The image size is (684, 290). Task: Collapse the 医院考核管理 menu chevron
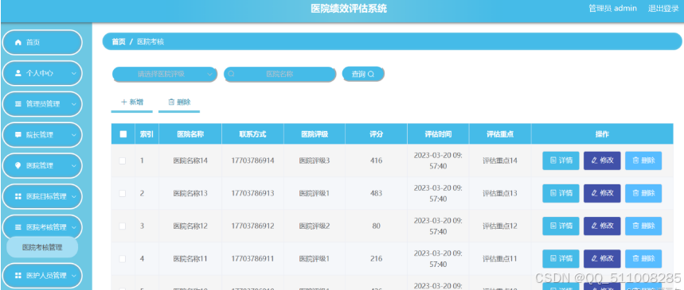pos(74,227)
